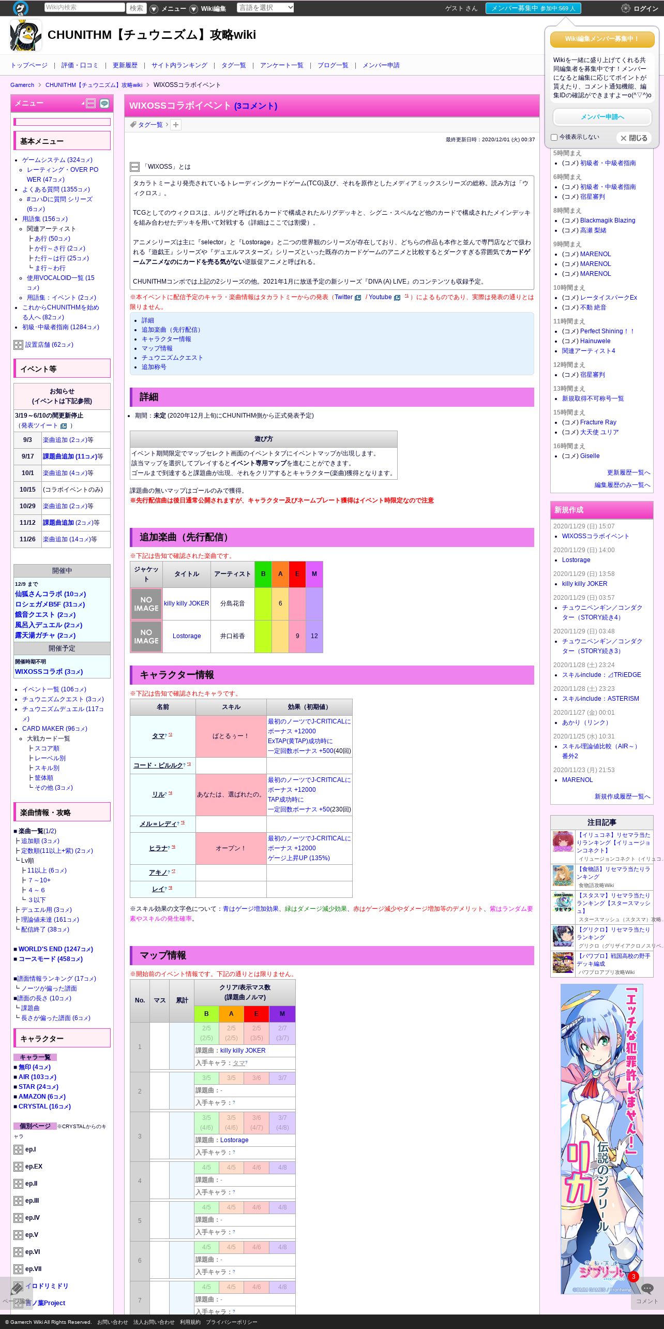
Task: Open メンバー申請 in the nav bar
Action: 381,65
